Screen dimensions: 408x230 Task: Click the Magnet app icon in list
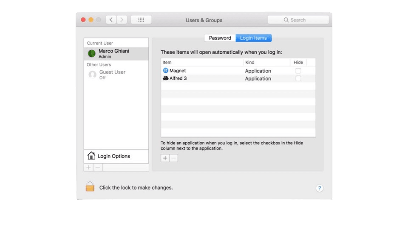[x=166, y=71]
